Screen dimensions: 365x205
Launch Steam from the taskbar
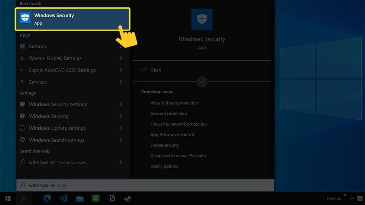[x=128, y=199]
